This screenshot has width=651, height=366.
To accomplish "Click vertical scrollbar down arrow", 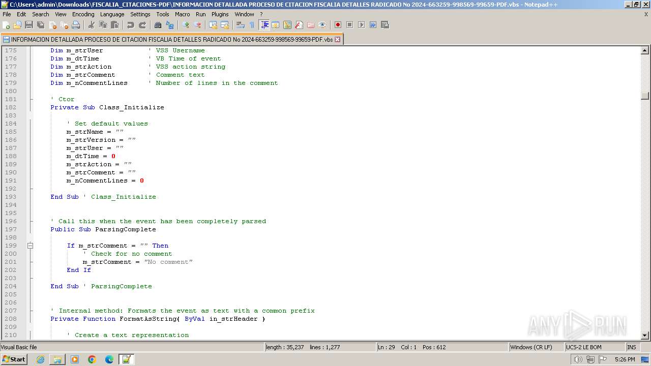I will pos(645,335).
